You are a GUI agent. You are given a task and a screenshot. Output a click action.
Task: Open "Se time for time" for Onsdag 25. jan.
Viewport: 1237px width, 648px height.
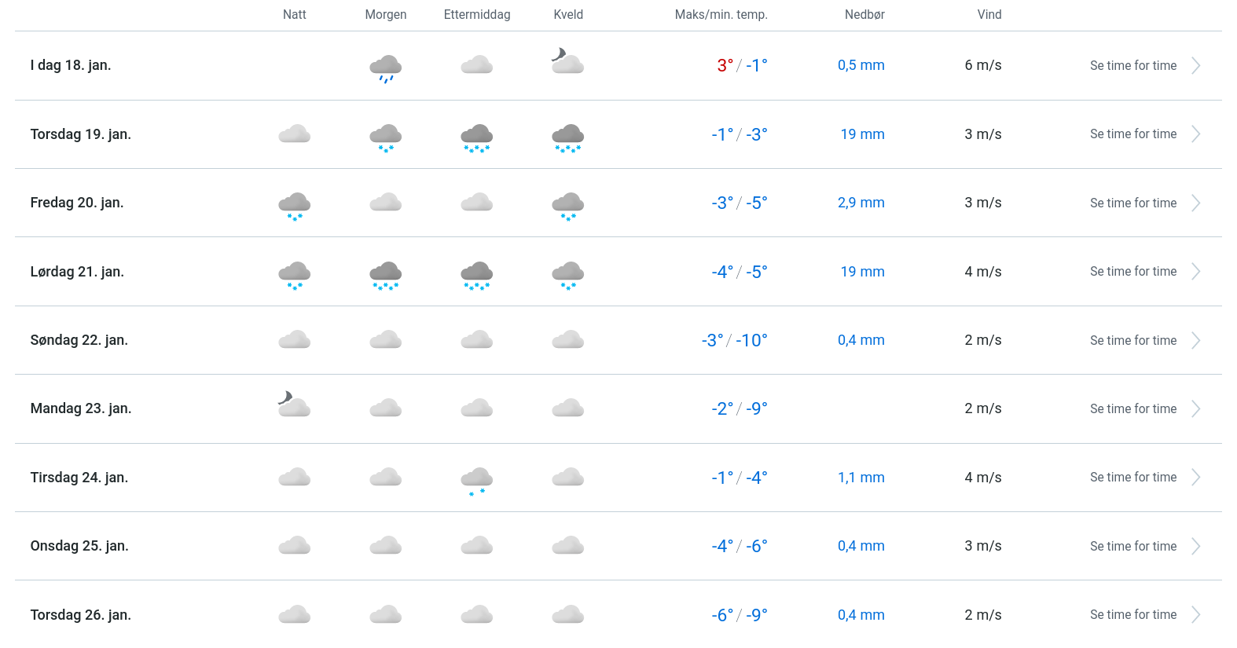(1132, 547)
